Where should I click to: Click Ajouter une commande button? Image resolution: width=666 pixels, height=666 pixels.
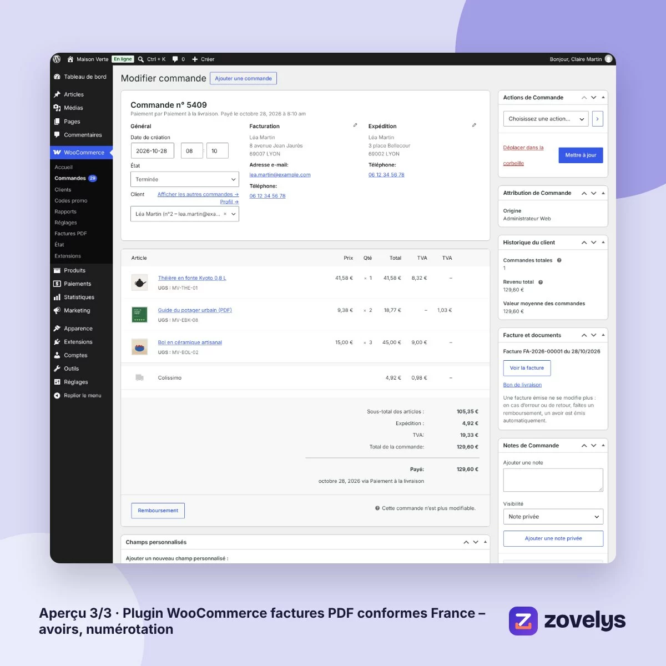coord(243,78)
